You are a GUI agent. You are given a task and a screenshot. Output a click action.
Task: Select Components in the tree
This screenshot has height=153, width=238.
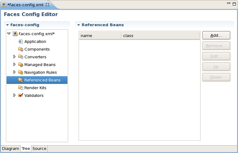coord(37,49)
